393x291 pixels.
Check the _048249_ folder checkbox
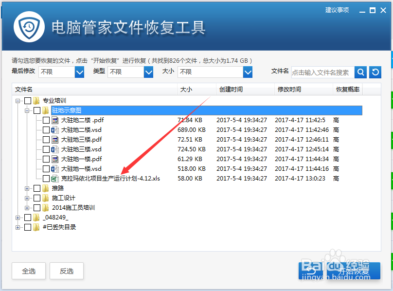point(28,218)
